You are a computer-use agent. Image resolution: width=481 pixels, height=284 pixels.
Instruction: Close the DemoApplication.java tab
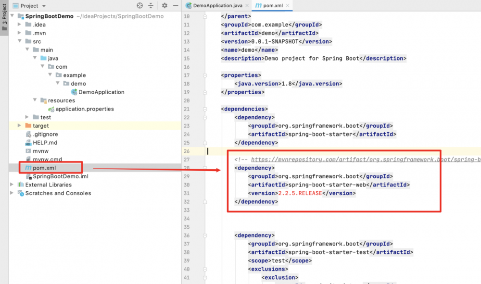click(x=247, y=5)
